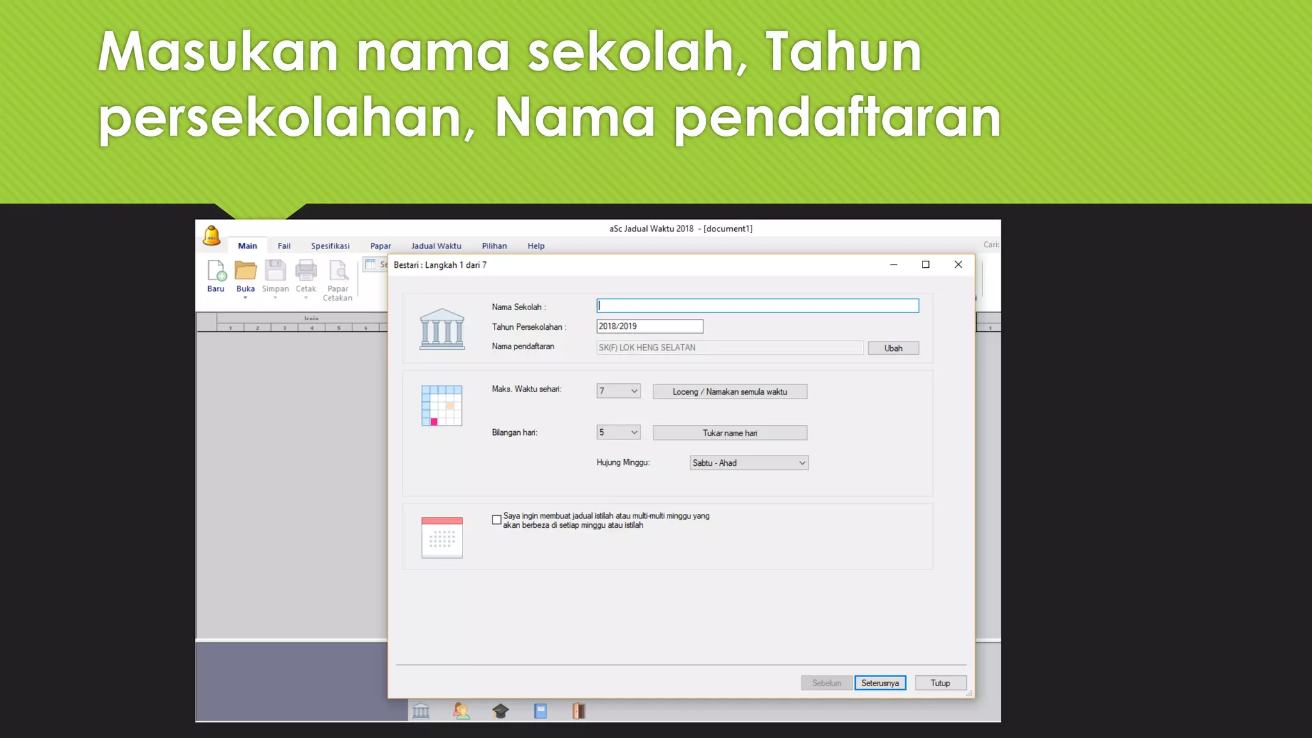Click the Ubah button

893,348
